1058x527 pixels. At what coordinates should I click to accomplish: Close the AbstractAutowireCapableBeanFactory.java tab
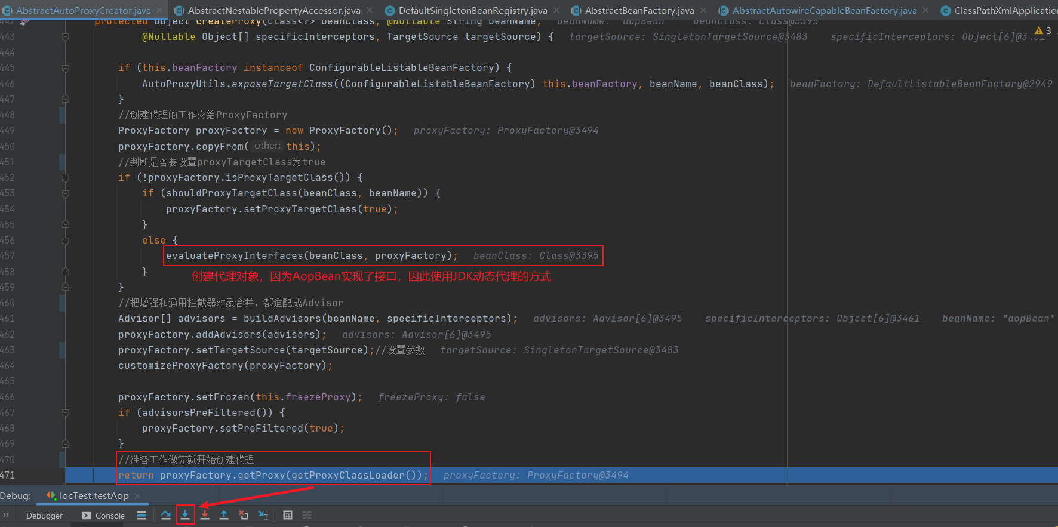coord(925,10)
